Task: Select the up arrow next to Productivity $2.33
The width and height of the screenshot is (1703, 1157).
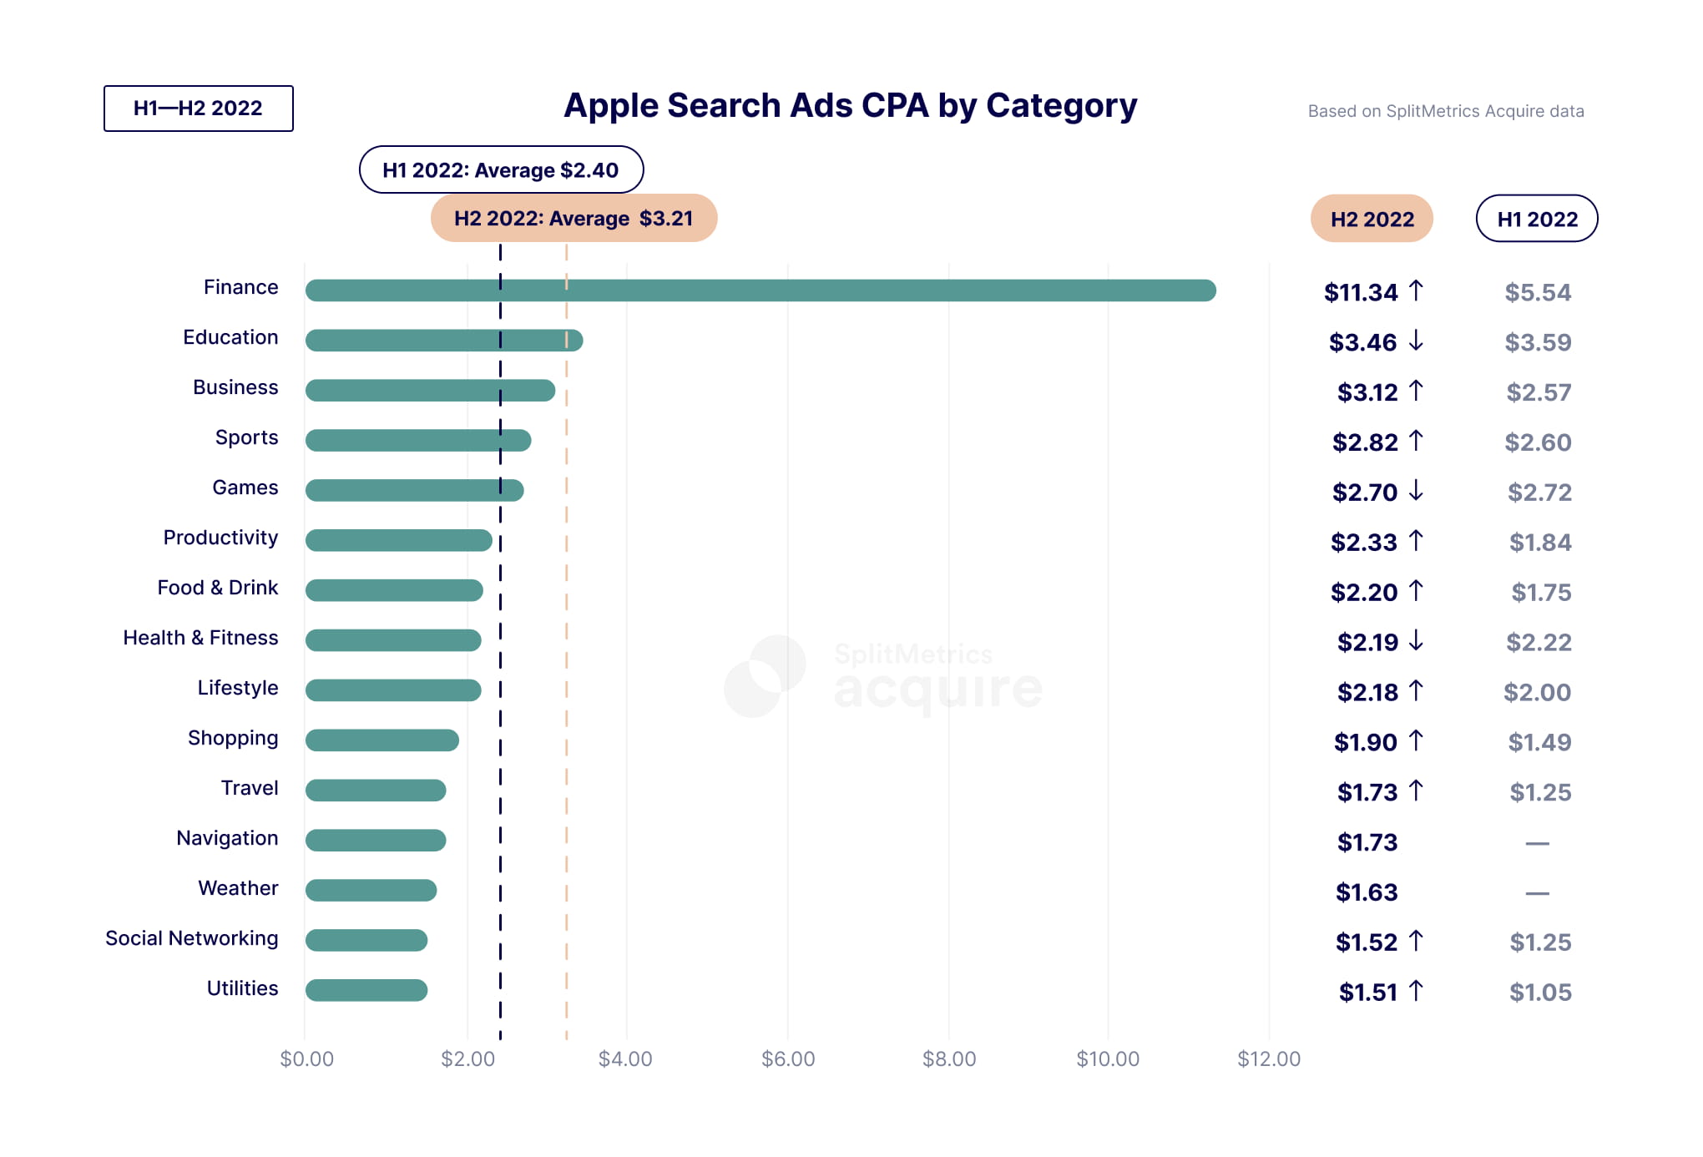Action: click(1416, 541)
